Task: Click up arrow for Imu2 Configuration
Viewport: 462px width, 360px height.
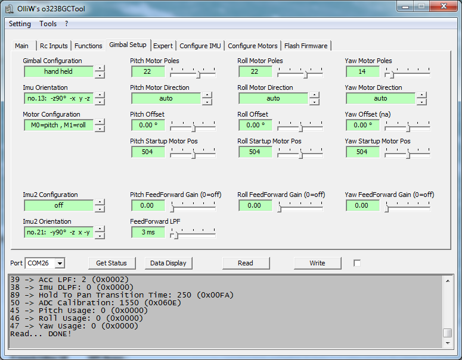Action: [100, 202]
